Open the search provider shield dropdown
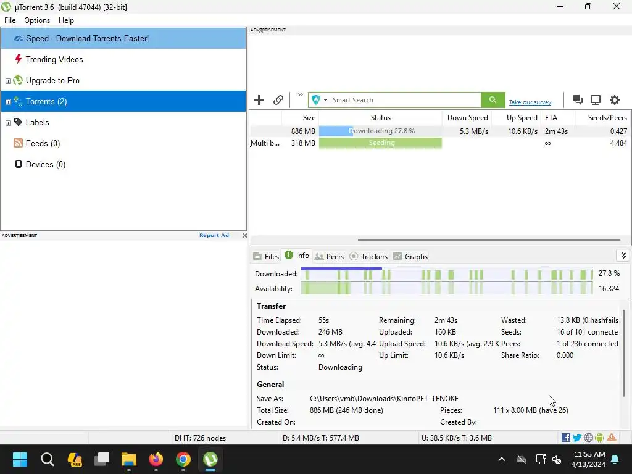The height and width of the screenshot is (474, 632). pyautogui.click(x=320, y=100)
